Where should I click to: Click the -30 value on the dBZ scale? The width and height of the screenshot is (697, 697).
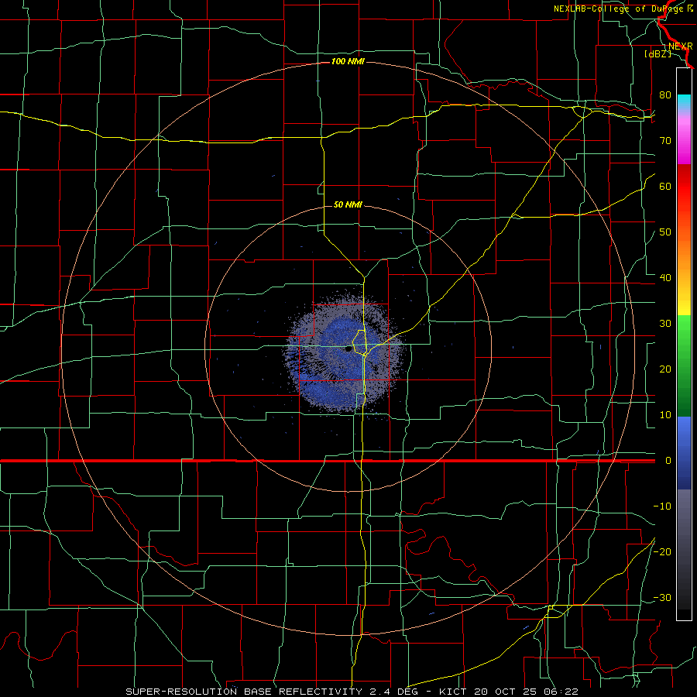click(662, 597)
